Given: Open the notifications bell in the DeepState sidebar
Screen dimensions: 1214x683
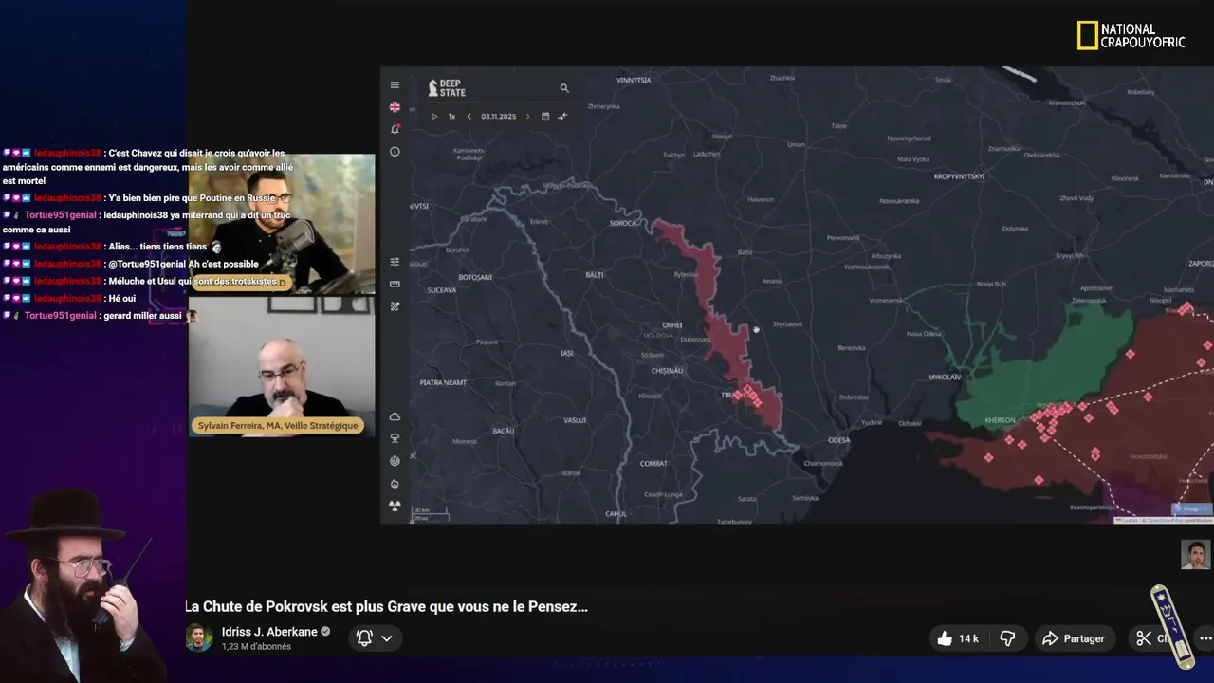Looking at the screenshot, I should 395,129.
